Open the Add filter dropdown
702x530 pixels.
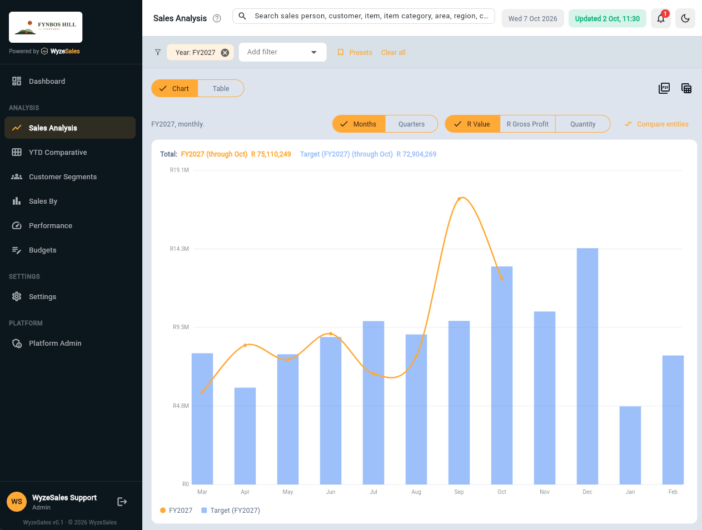click(x=282, y=52)
